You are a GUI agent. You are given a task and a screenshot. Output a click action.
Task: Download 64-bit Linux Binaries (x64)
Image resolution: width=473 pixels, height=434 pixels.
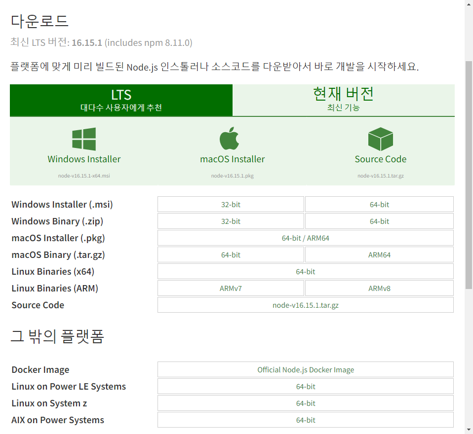coord(306,272)
